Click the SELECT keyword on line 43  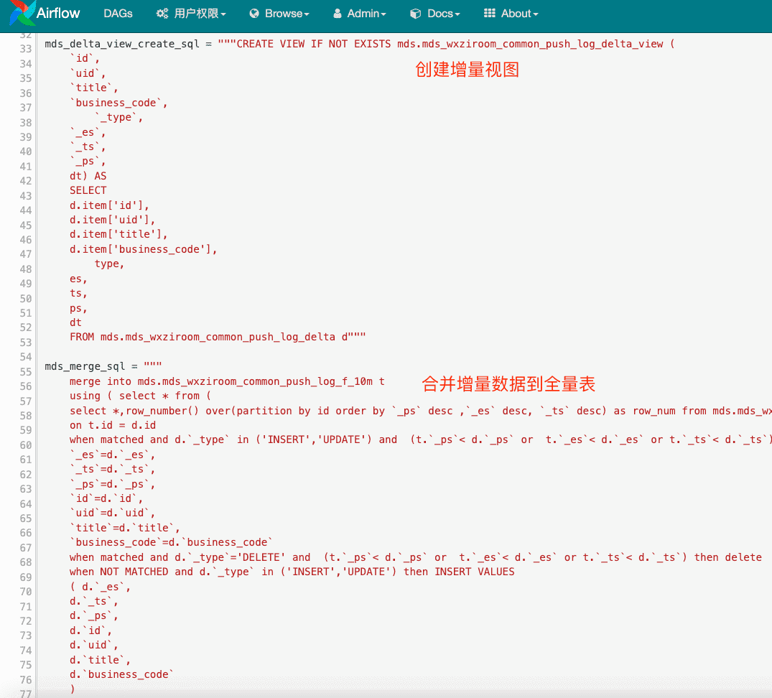tap(88, 190)
